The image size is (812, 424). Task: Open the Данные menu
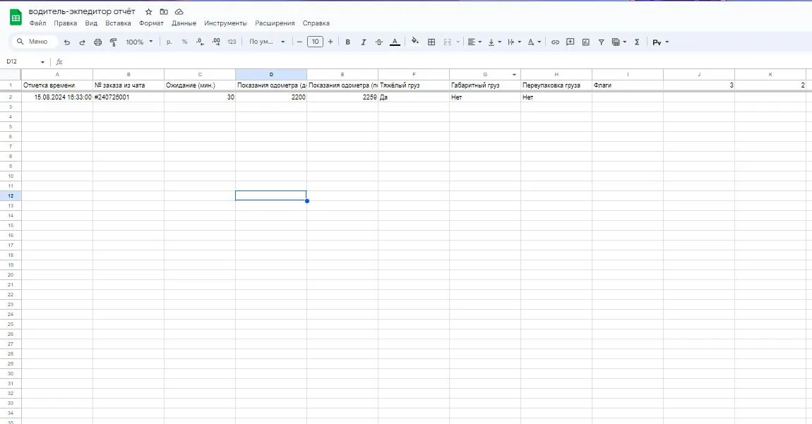183,23
